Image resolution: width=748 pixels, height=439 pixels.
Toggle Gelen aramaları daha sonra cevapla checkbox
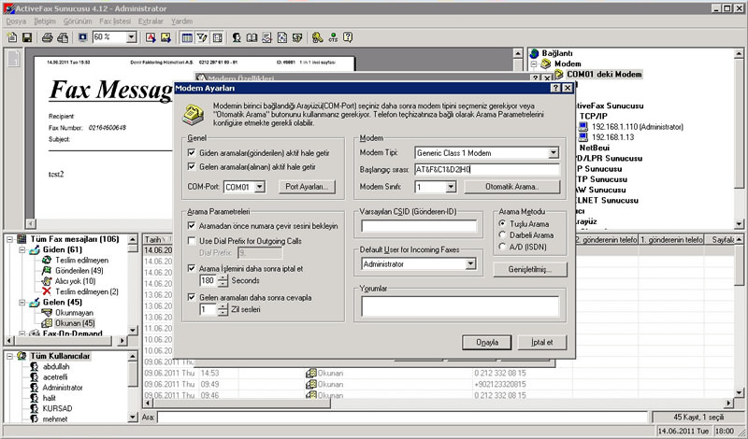192,297
